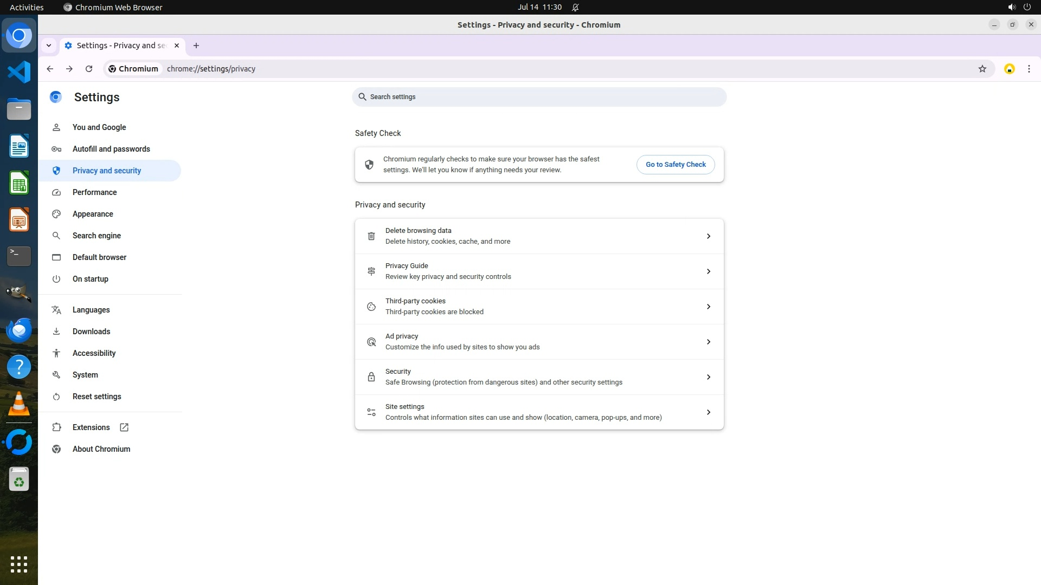Open the tab search dropdown arrow

pyautogui.click(x=49, y=45)
